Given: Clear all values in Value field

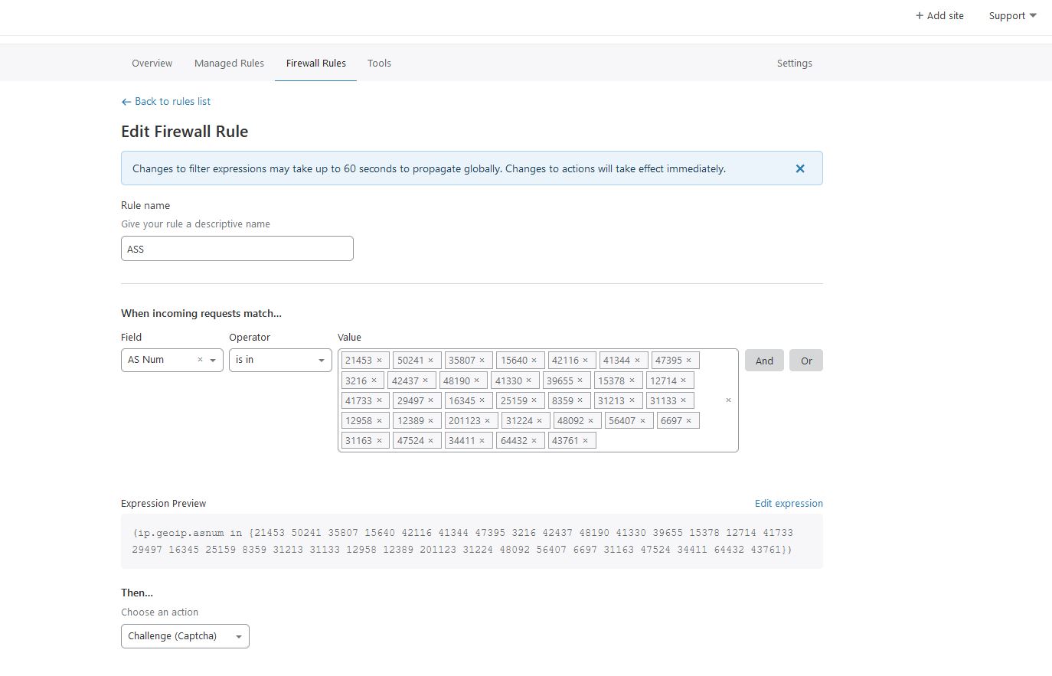Looking at the screenshot, I should coord(728,400).
